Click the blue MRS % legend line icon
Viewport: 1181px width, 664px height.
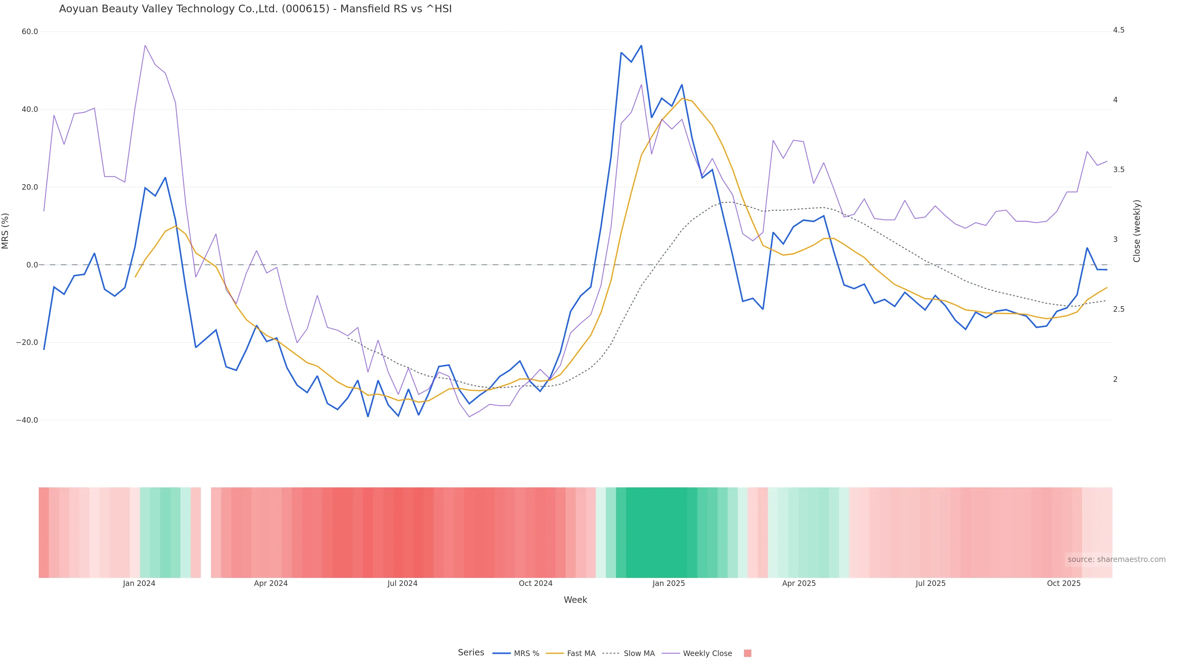click(502, 654)
